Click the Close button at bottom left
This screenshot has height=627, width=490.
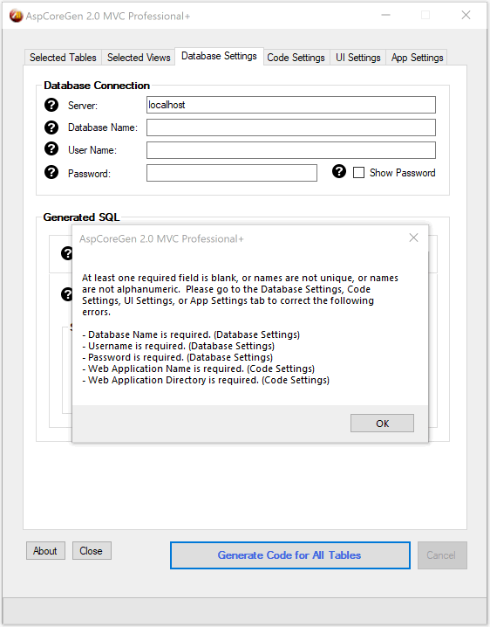click(92, 551)
